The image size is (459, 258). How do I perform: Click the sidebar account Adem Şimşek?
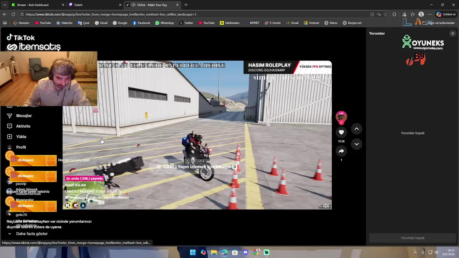click(27, 190)
